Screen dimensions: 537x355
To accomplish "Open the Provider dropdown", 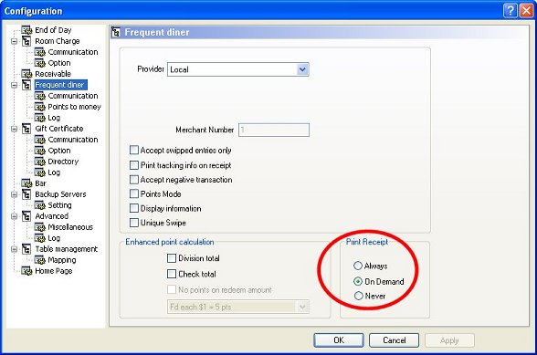I will click(302, 69).
